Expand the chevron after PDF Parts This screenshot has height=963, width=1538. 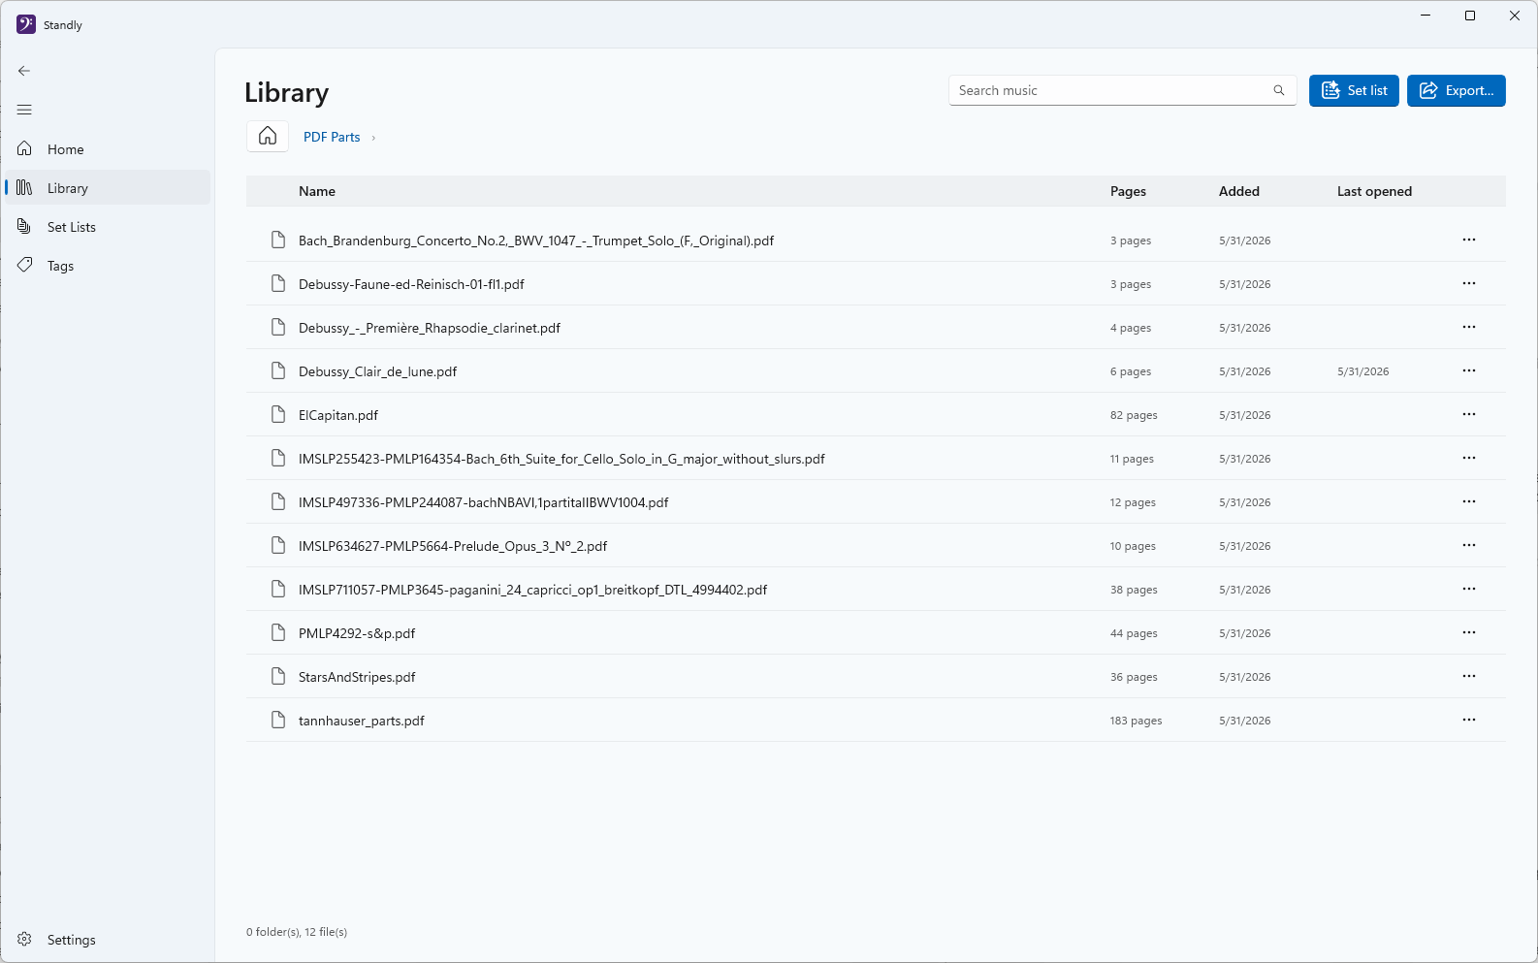tap(373, 138)
